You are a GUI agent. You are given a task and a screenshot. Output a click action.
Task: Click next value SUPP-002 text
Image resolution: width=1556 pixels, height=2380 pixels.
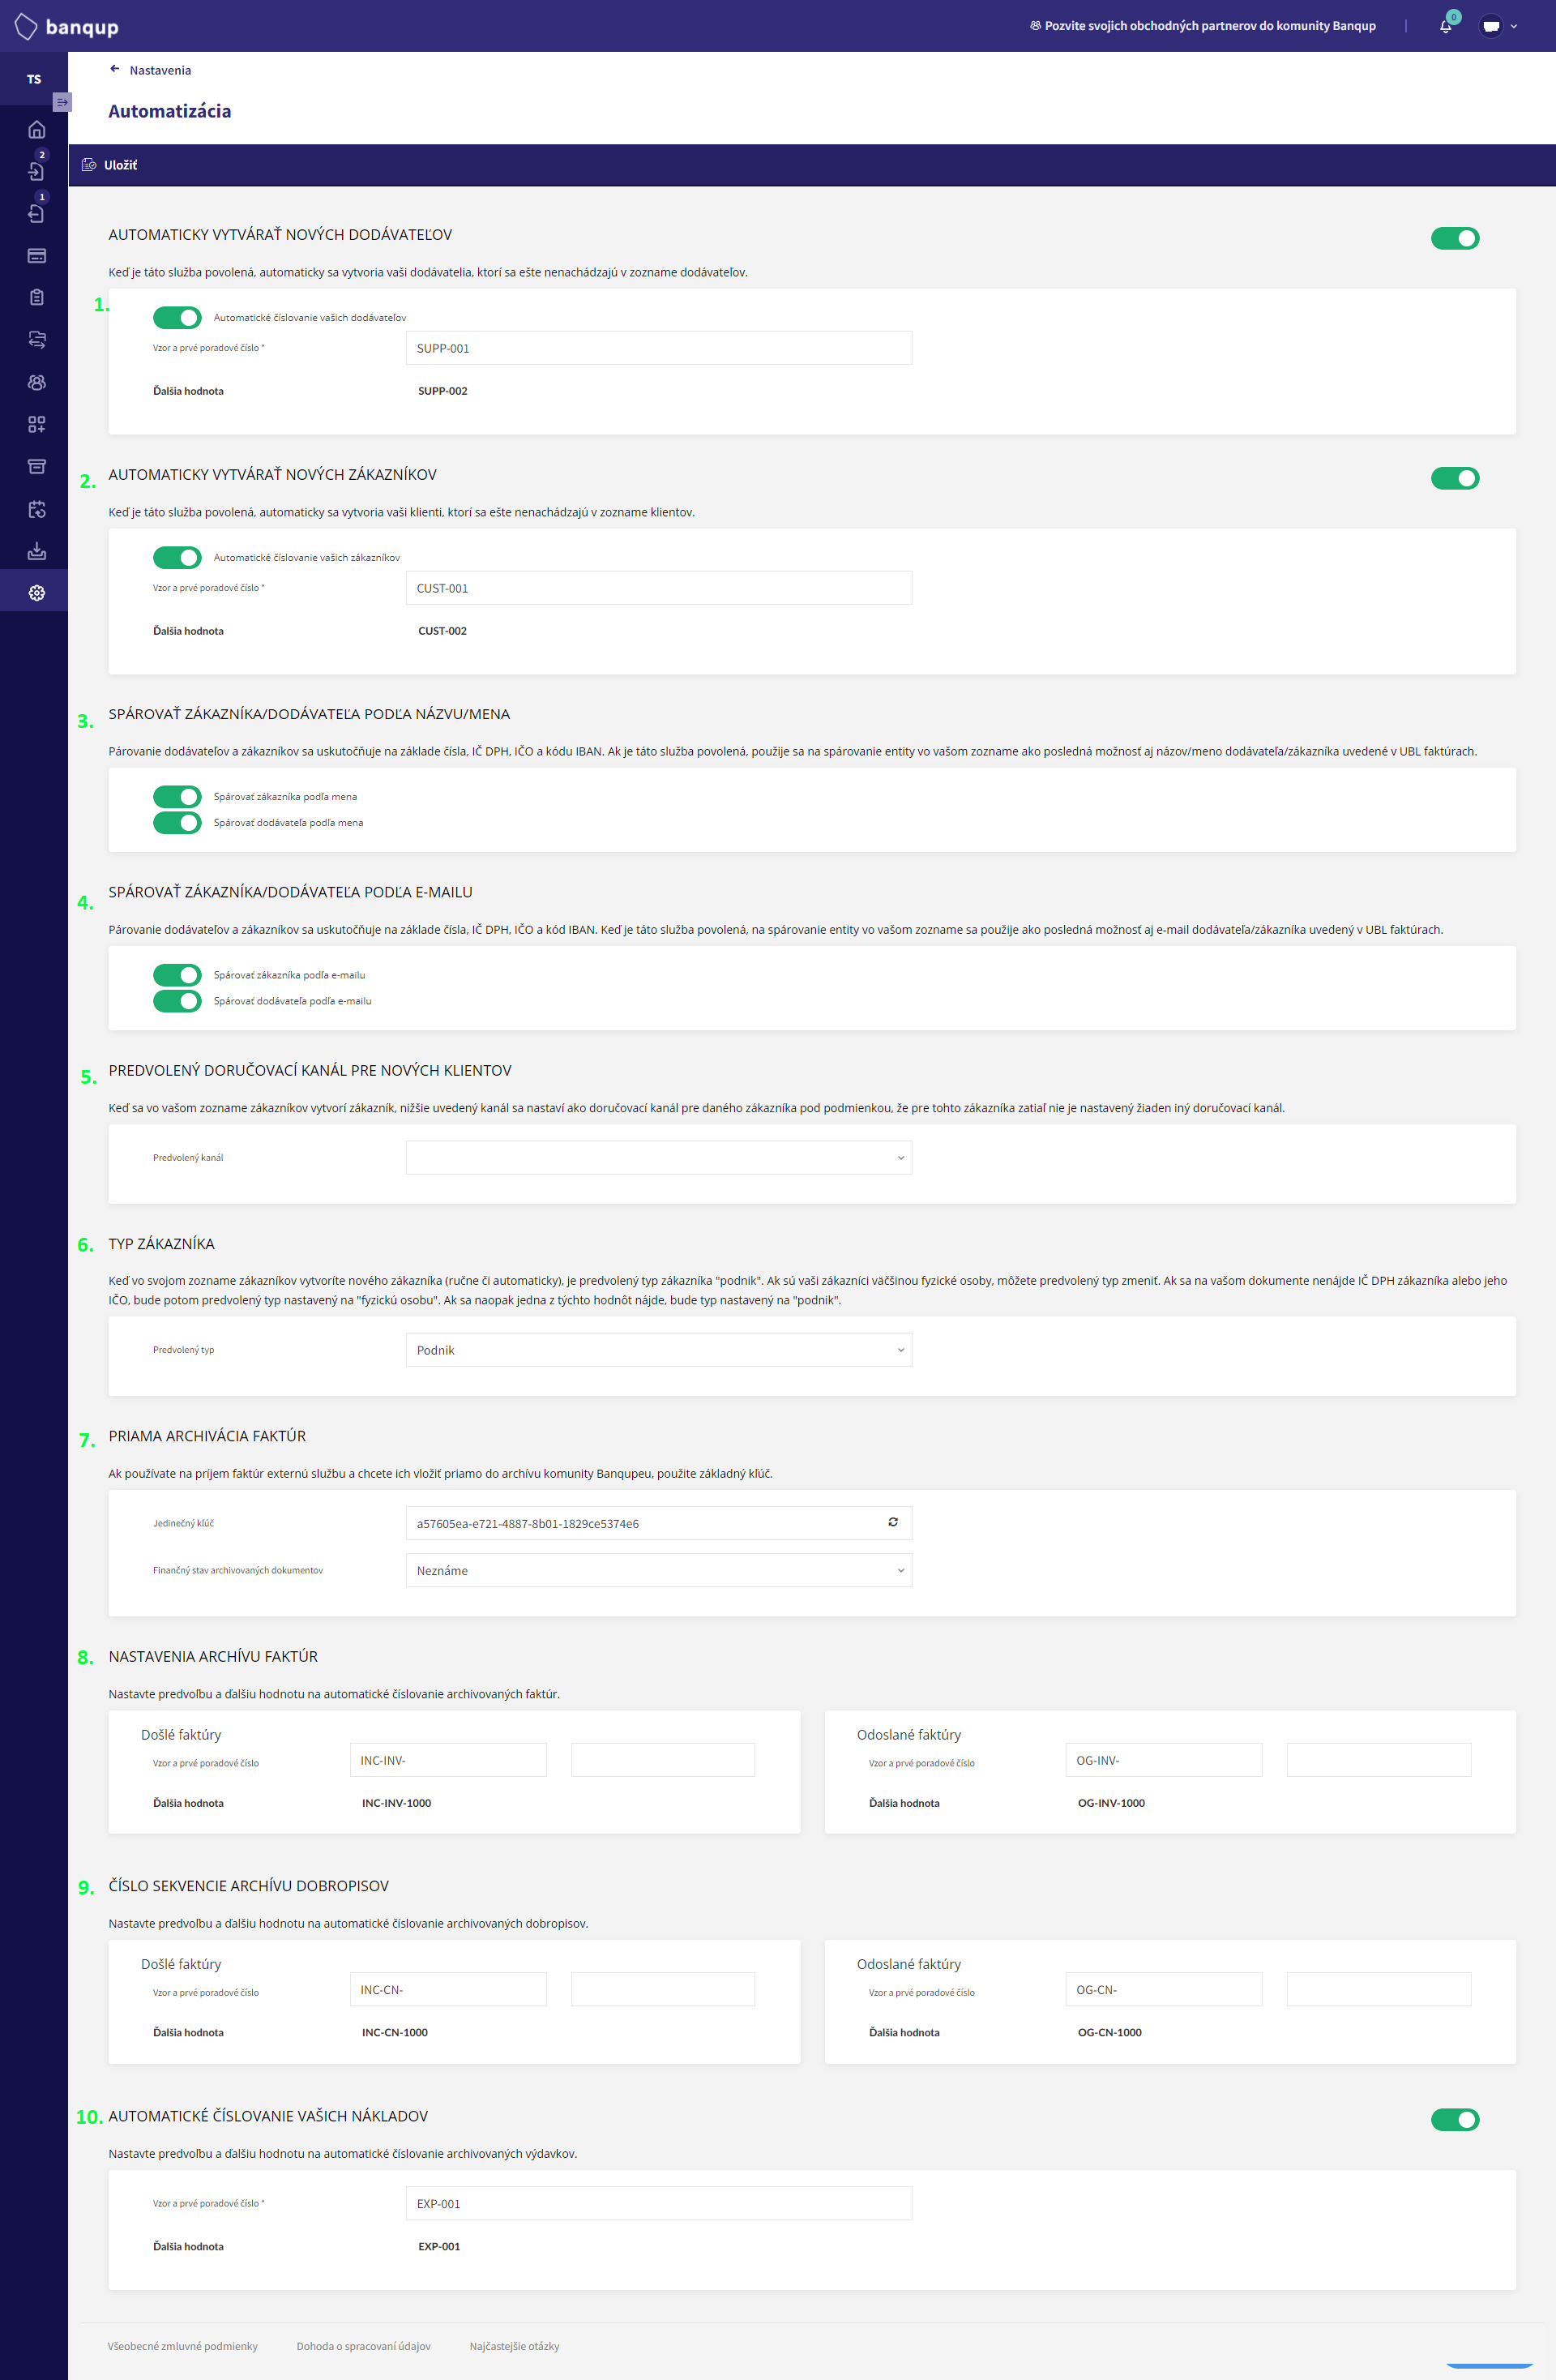point(443,392)
